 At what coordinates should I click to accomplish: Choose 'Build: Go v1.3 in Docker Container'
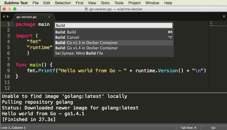pos(114,43)
